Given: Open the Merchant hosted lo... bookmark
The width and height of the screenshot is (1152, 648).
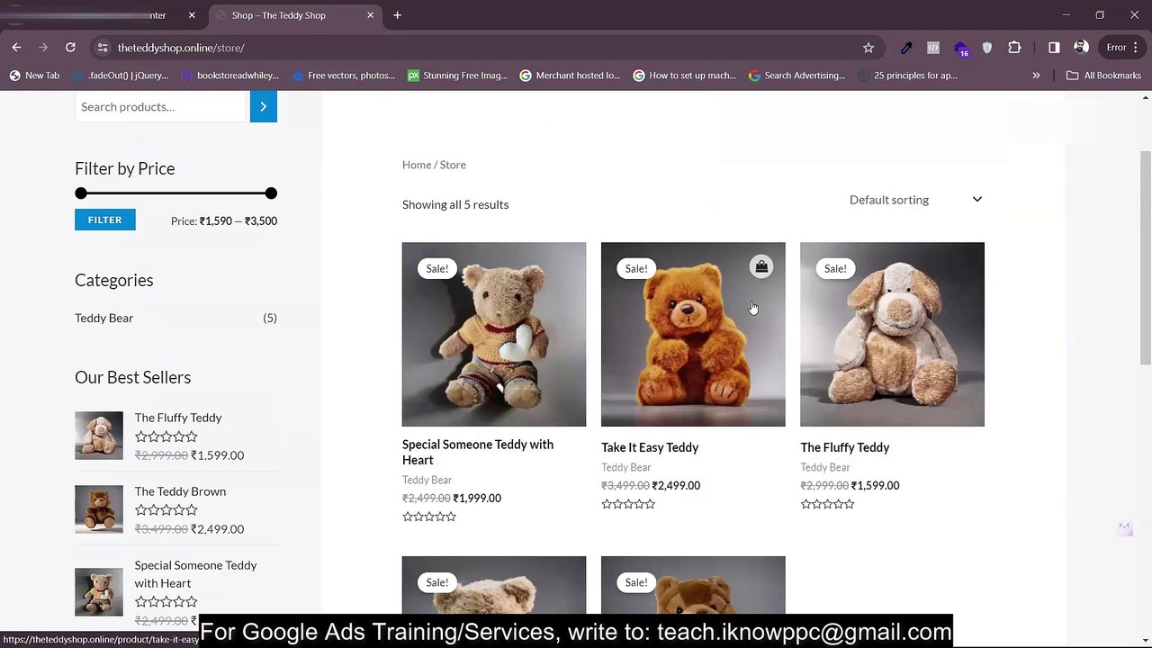Looking at the screenshot, I should coord(571,76).
